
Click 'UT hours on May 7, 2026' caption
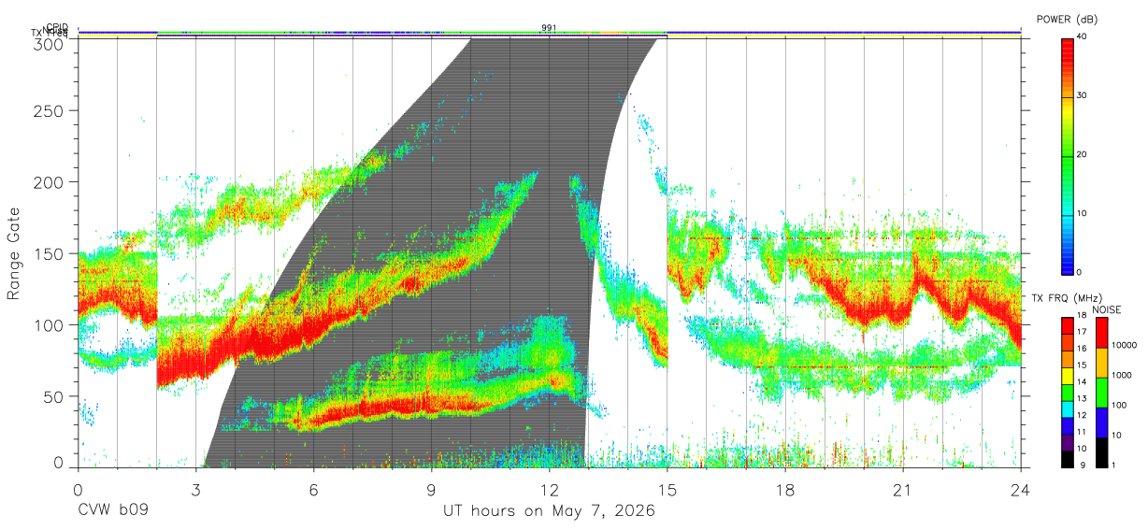point(549,511)
